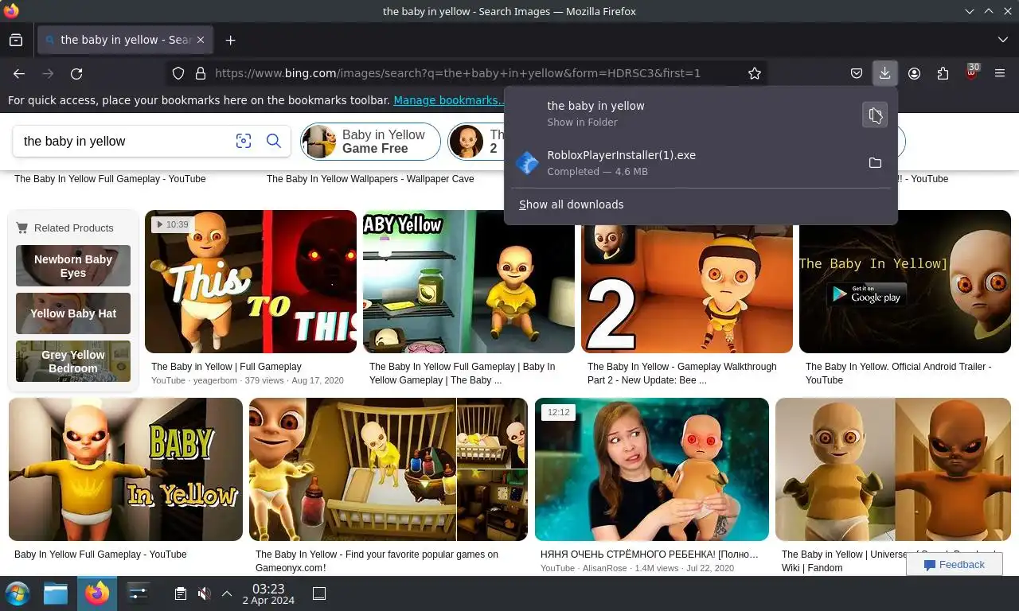Open the Baby In Yellow hallway thumbnail
Viewport: 1019px width, 611px height.
(126, 469)
